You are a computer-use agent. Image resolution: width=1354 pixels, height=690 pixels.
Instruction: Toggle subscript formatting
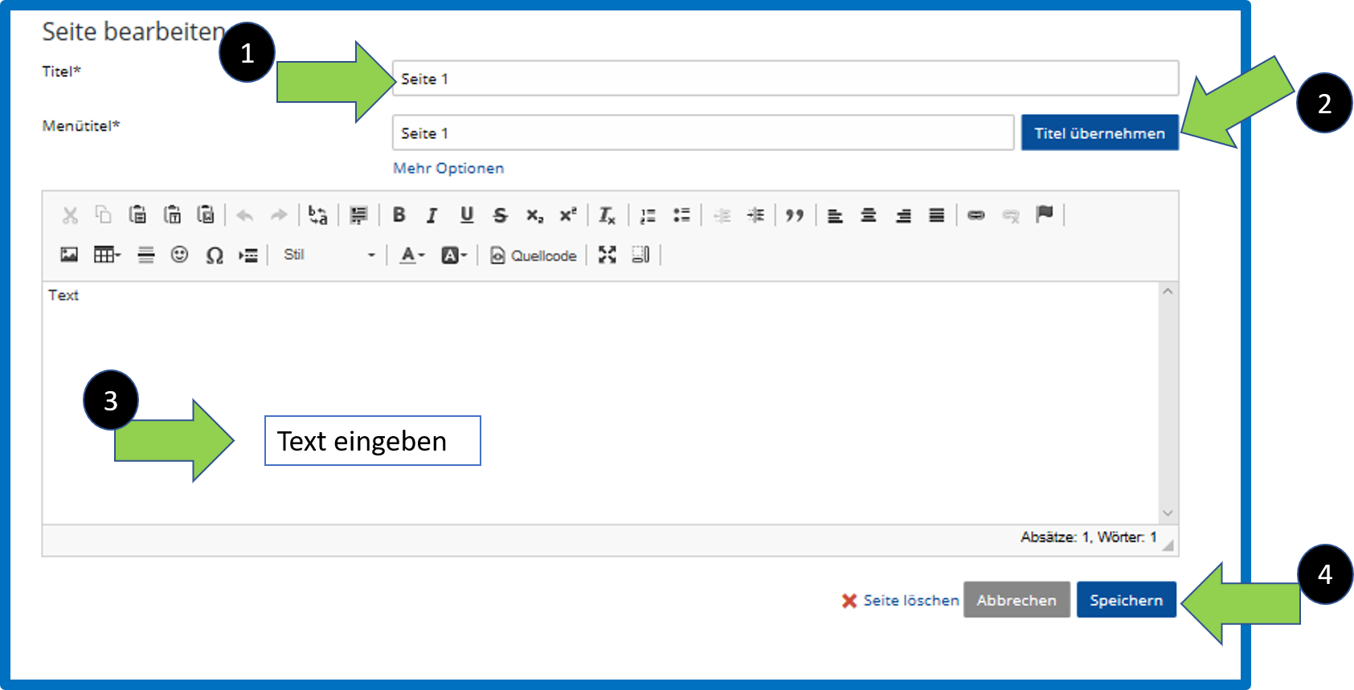pyautogui.click(x=534, y=215)
